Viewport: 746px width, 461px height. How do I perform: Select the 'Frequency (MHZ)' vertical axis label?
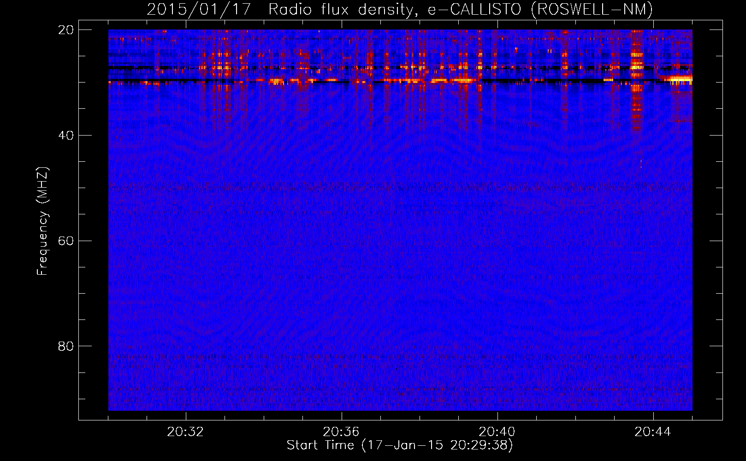click(42, 221)
